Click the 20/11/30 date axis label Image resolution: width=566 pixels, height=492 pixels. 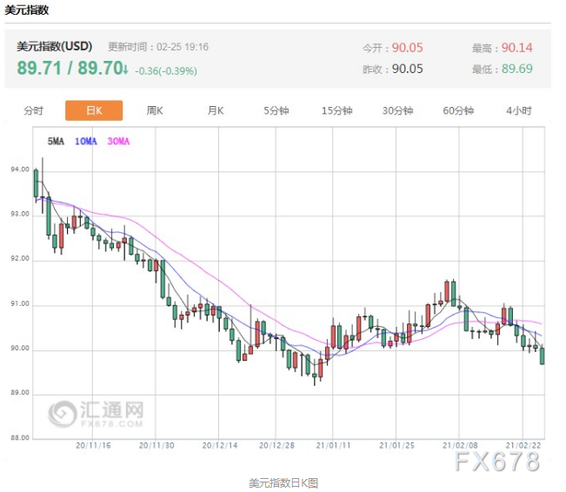coord(156,445)
